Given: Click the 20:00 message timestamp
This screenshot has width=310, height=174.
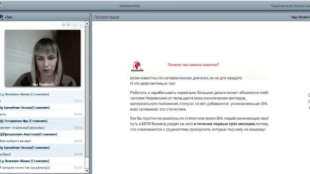Looking at the screenshot, I should 78,101.
